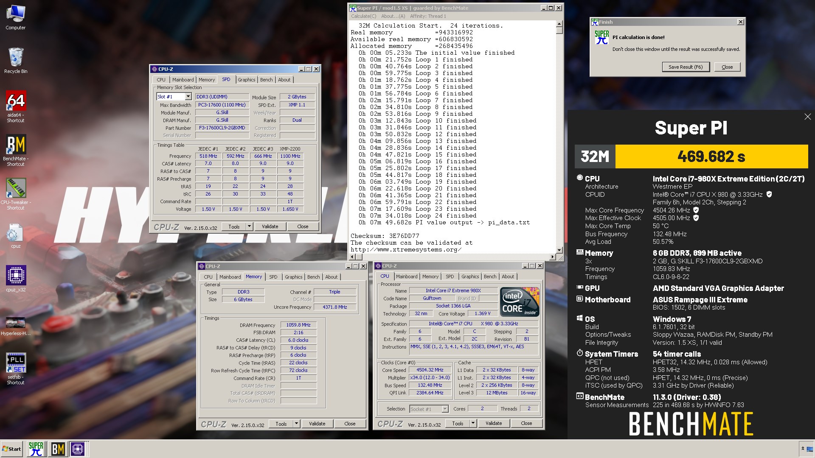Launch the aida64 shortcut icon
This screenshot has width=815, height=458.
coord(16,106)
